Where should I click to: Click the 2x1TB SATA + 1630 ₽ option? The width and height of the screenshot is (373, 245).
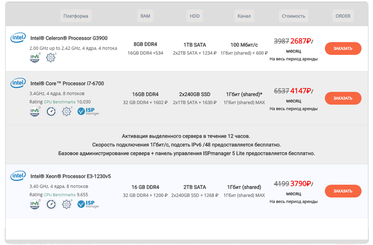[195, 103]
